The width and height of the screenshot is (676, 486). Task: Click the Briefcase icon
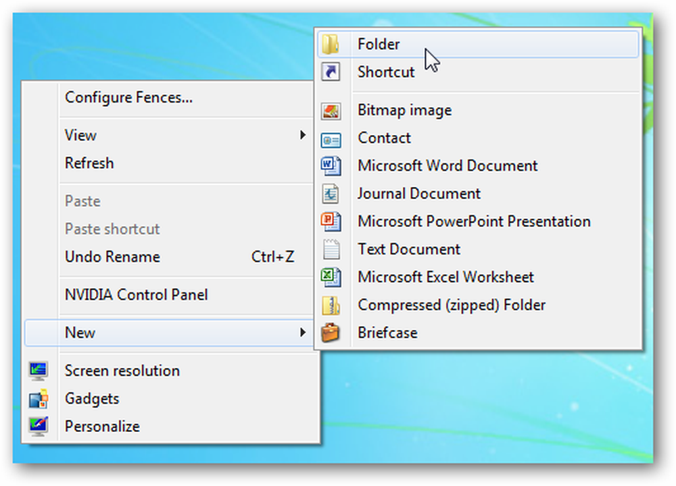click(x=331, y=333)
